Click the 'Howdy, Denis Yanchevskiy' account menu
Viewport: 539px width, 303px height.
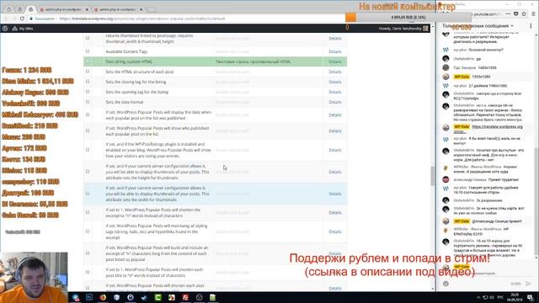coord(403,29)
